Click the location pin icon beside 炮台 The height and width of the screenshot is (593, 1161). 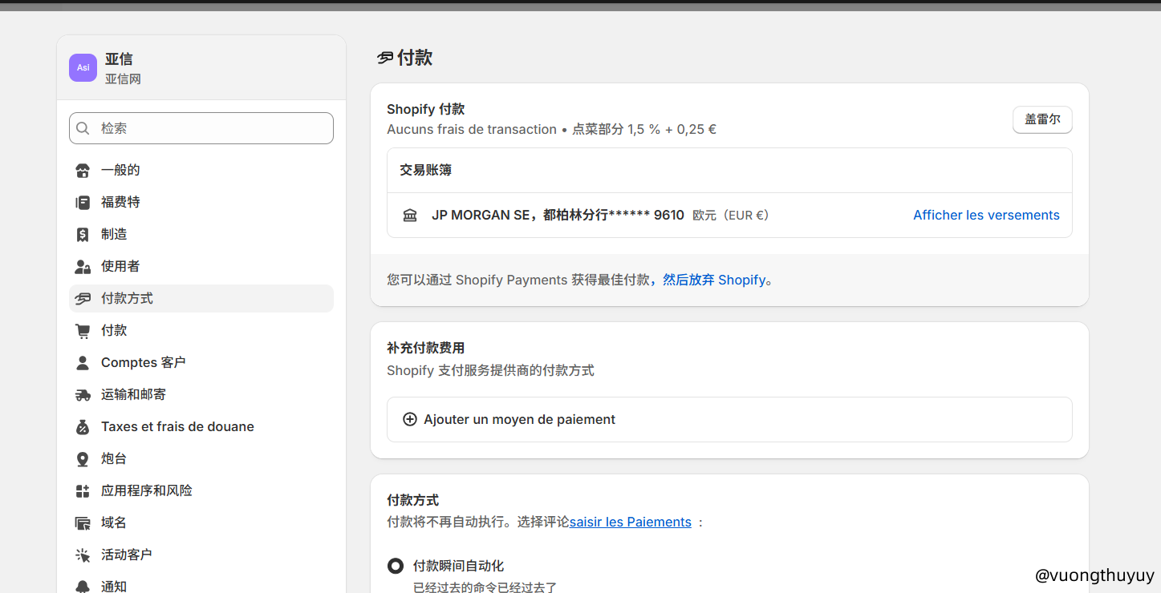coord(83,459)
